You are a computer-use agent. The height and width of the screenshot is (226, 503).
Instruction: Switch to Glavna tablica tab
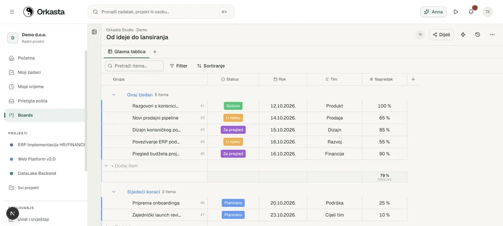tap(127, 52)
